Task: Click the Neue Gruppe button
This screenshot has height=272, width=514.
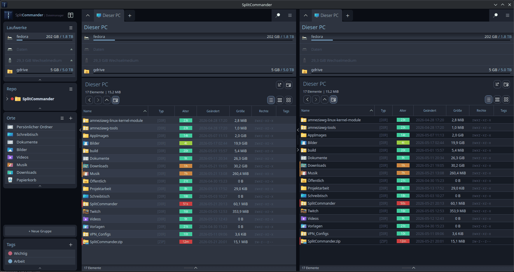Action: pos(40,231)
